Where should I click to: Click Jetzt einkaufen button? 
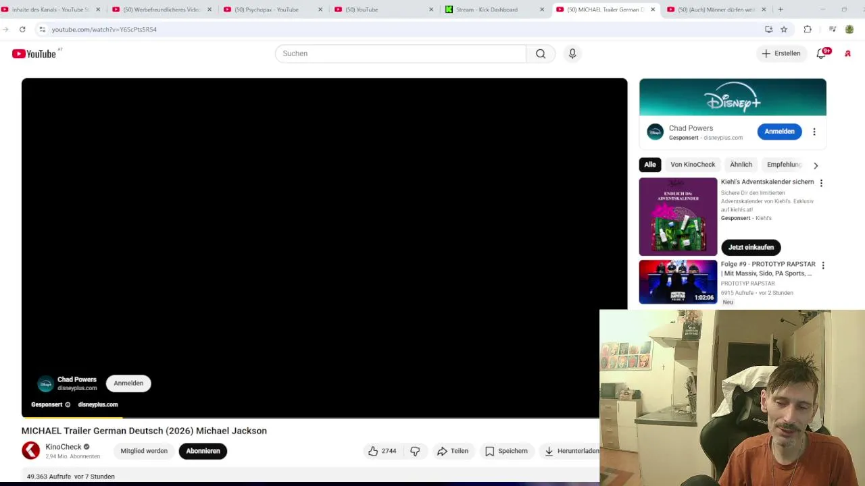click(x=751, y=247)
